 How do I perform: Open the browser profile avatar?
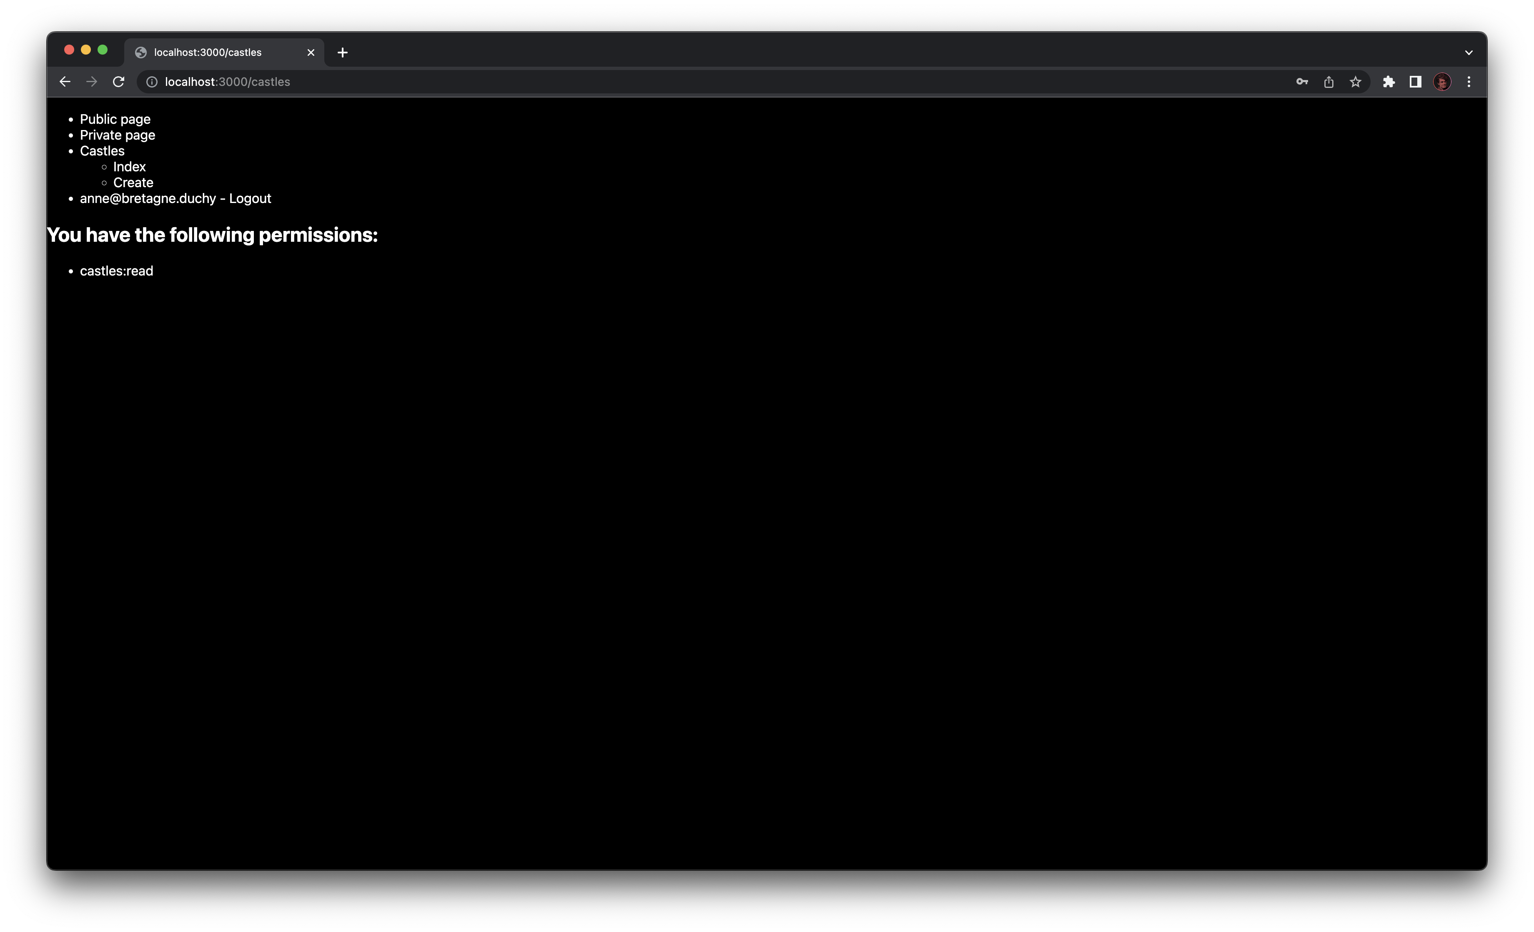[1442, 82]
